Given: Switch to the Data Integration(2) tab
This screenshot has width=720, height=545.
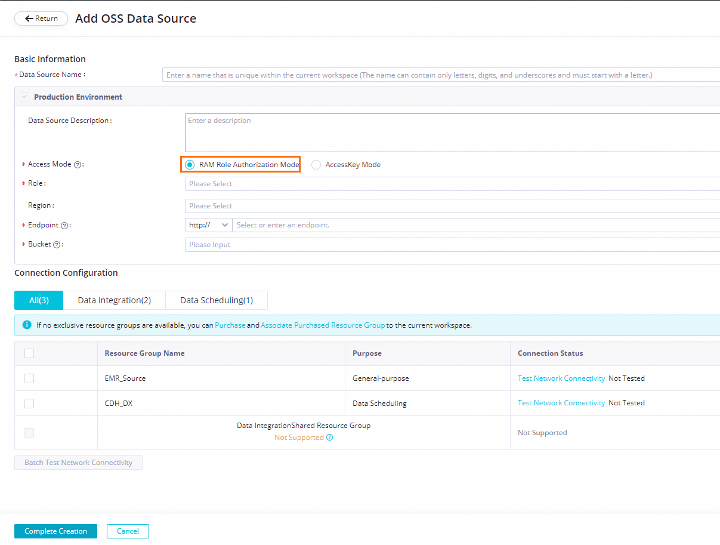Looking at the screenshot, I should tap(114, 300).
